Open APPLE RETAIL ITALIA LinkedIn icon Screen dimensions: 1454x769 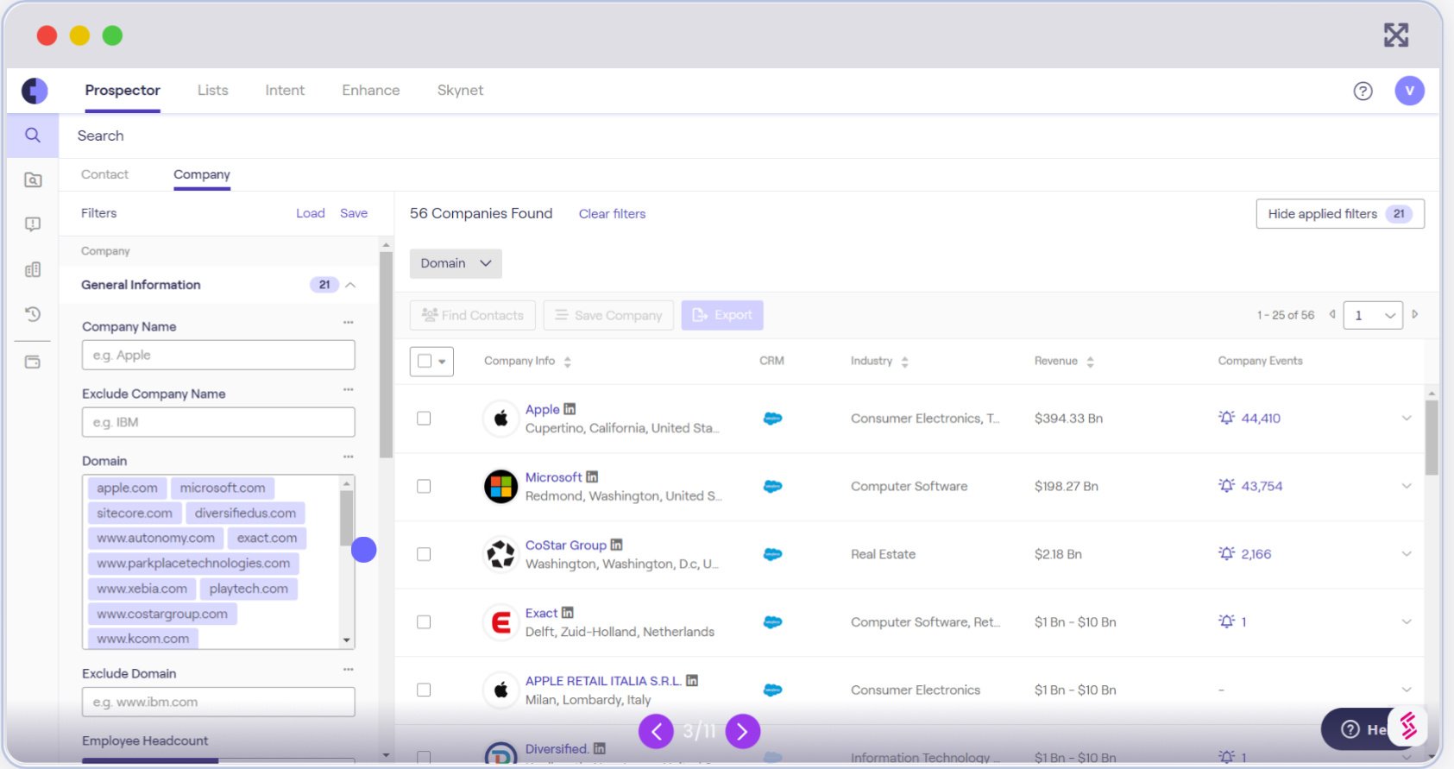point(692,680)
